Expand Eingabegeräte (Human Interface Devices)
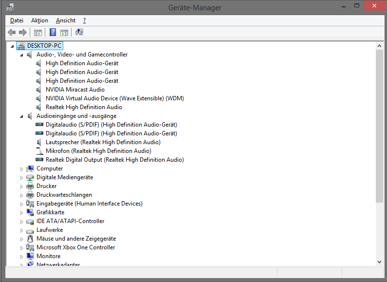This screenshot has height=282, width=387. coord(21,204)
